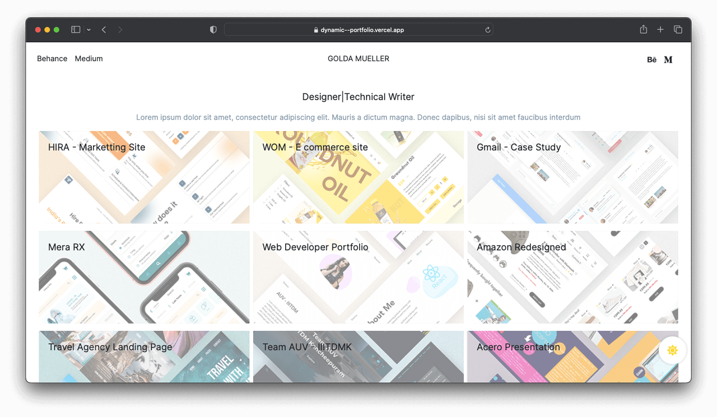
Task: Open the Team AUV - IIITDMK card
Action: tap(358, 357)
